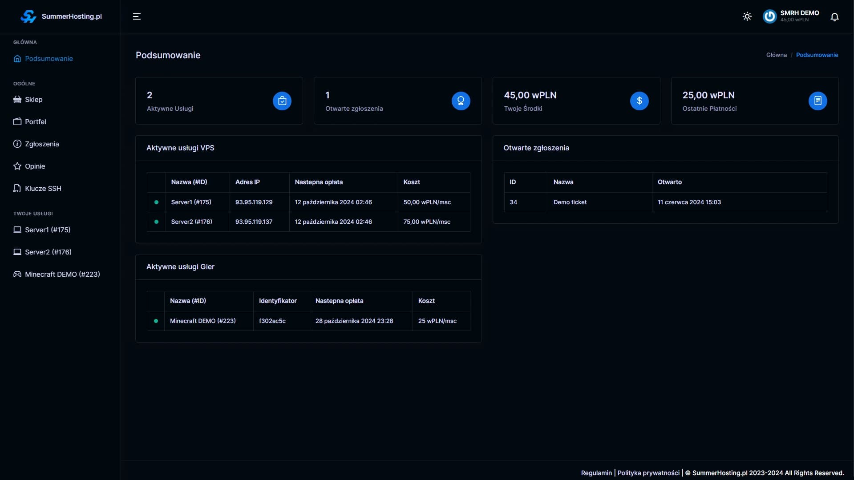Open the Regulamin footer link
Viewport: 854px width, 480px height.
pyautogui.click(x=596, y=473)
